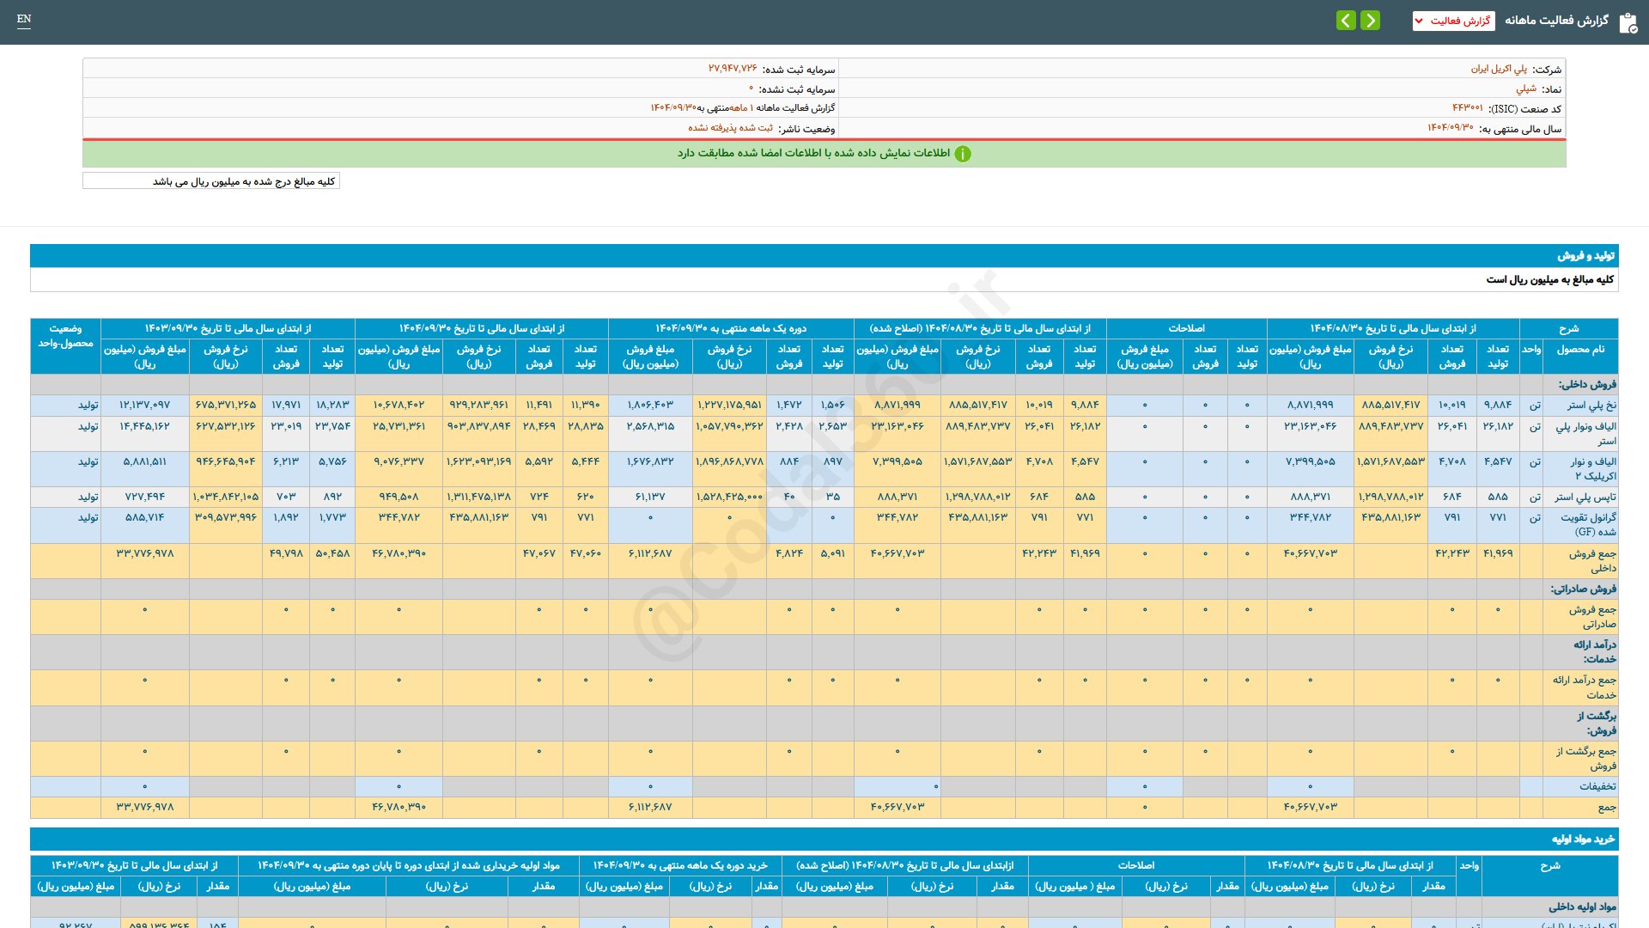Image resolution: width=1649 pixels, height=928 pixels.
Task: Select the تولید و فروش section header
Action: tap(1585, 256)
